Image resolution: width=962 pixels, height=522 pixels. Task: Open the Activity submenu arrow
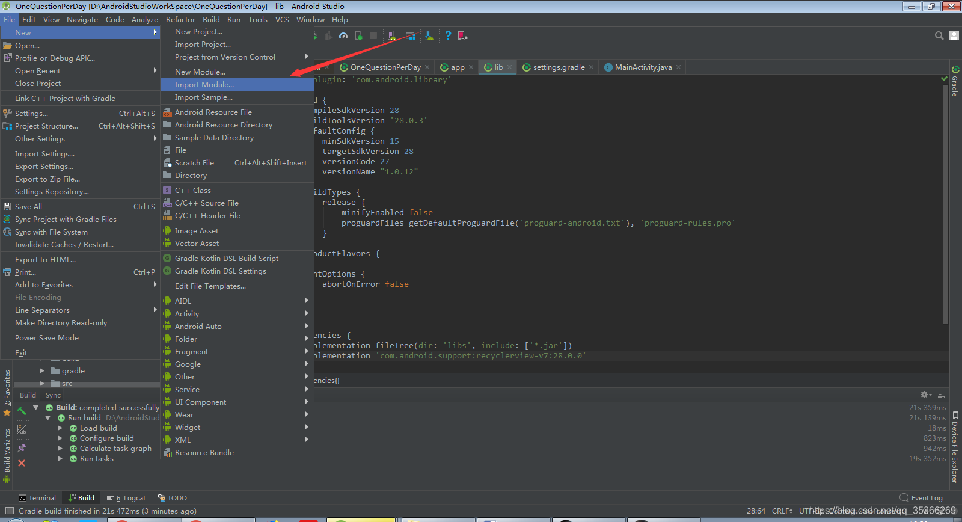pos(307,313)
